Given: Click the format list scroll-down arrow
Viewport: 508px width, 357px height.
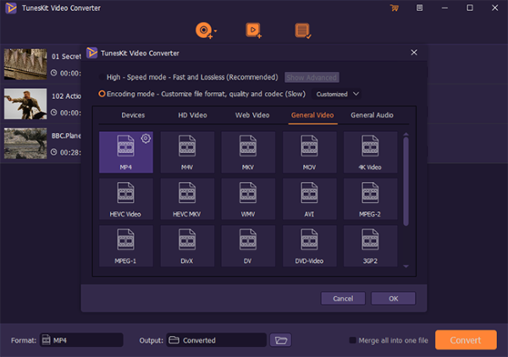Looking at the screenshot, I should coord(406,266).
